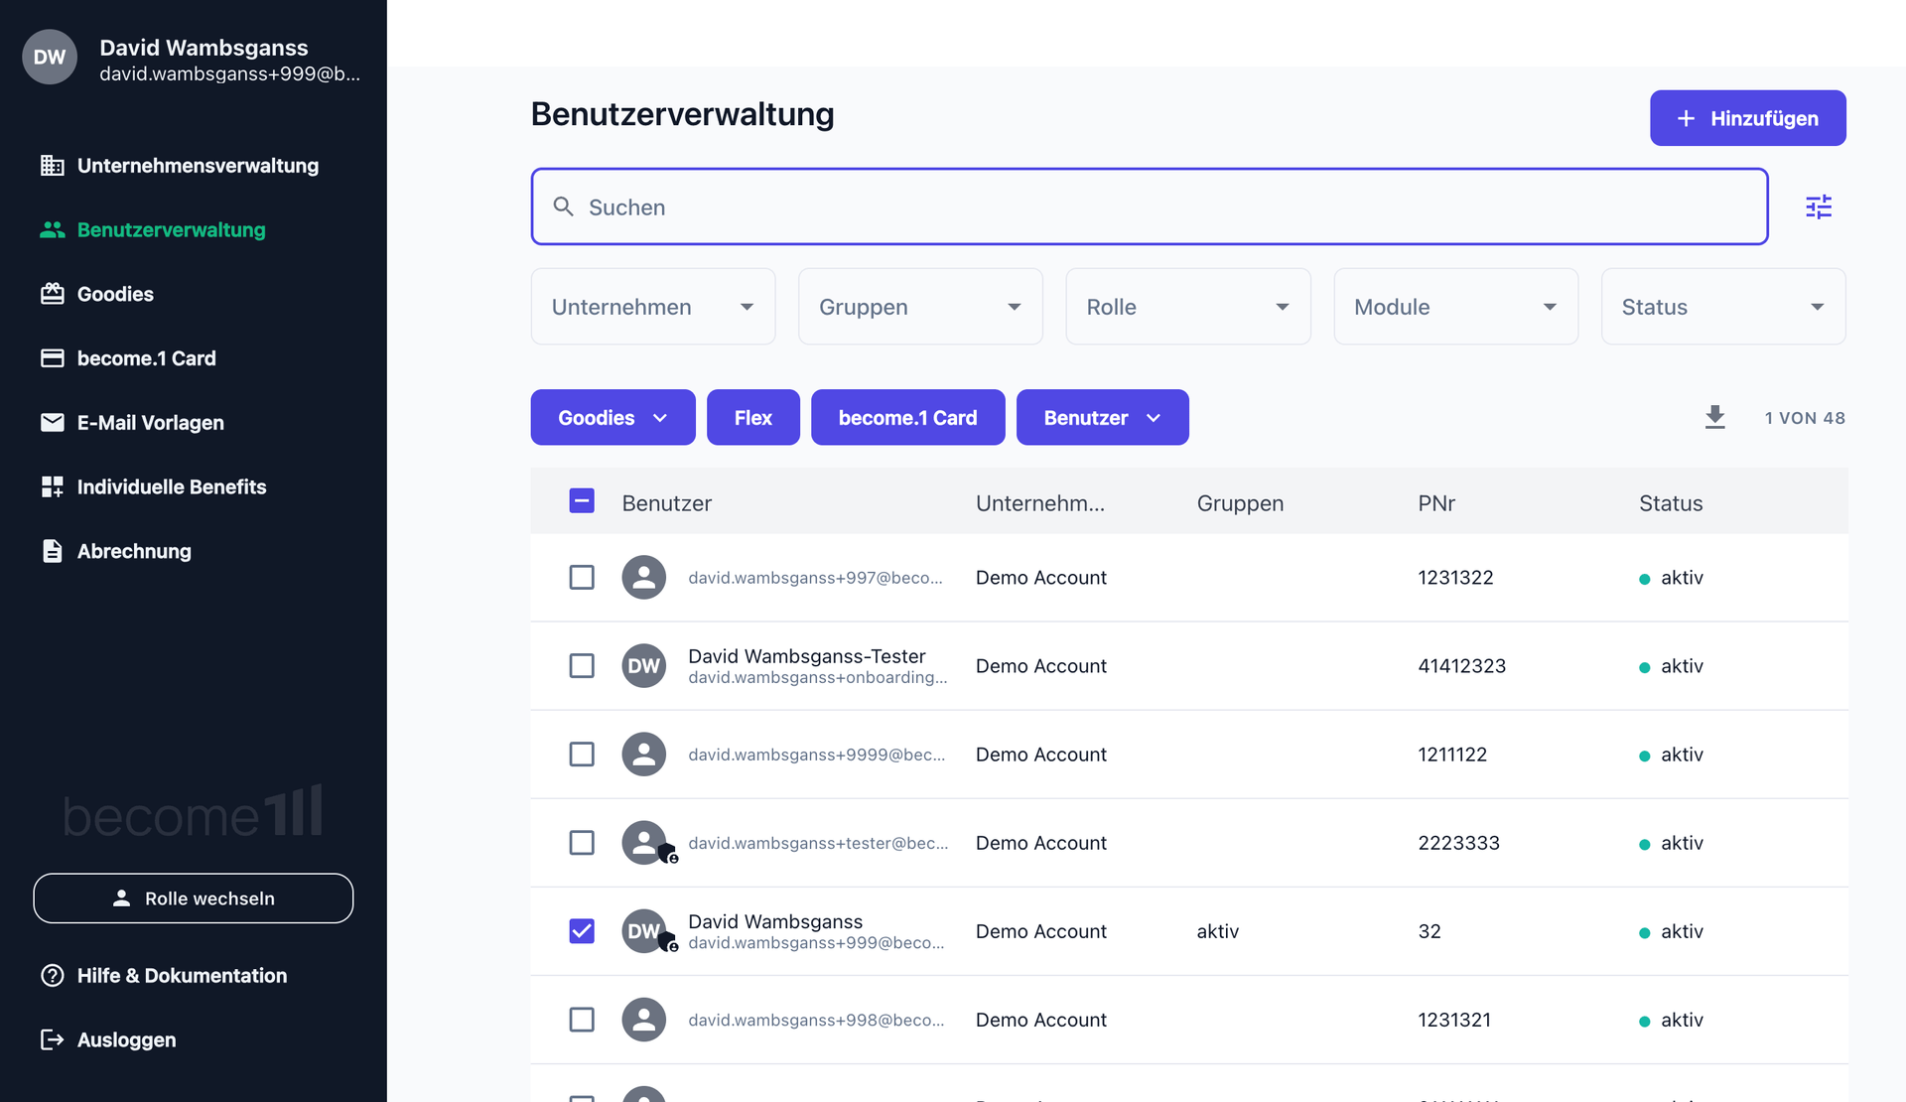Click the download export icon
Screen dimensions: 1906x1102
(1714, 417)
